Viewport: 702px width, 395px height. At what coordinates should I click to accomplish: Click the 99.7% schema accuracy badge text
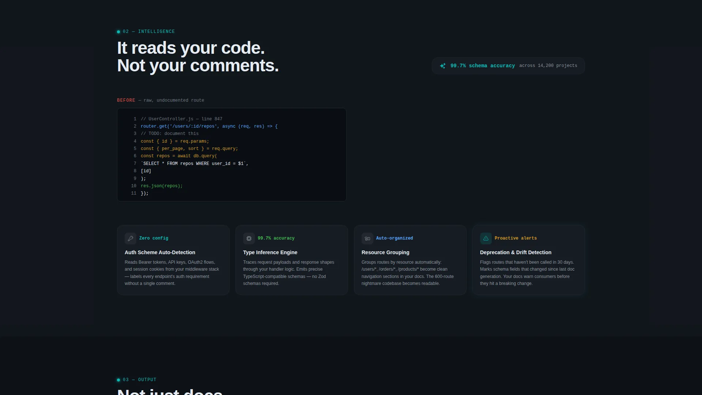[x=483, y=66]
